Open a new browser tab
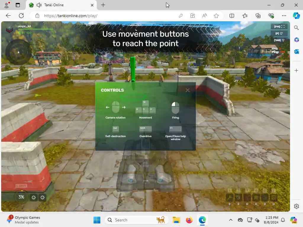 pos(103,5)
